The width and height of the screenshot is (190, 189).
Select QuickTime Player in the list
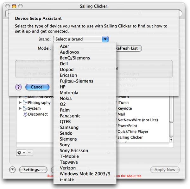point(133,132)
